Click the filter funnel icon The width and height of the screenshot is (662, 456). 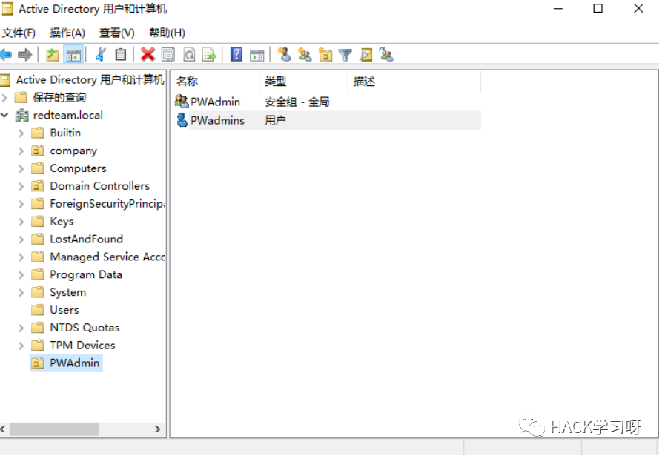click(x=345, y=55)
